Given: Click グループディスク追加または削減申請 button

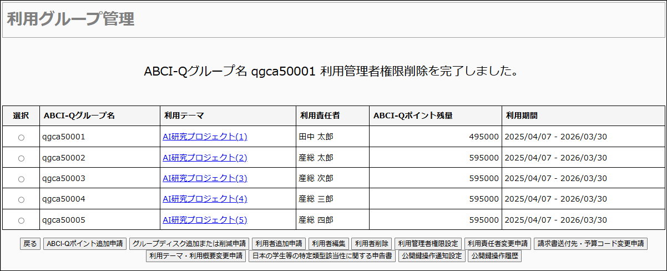Looking at the screenshot, I should (189, 243).
